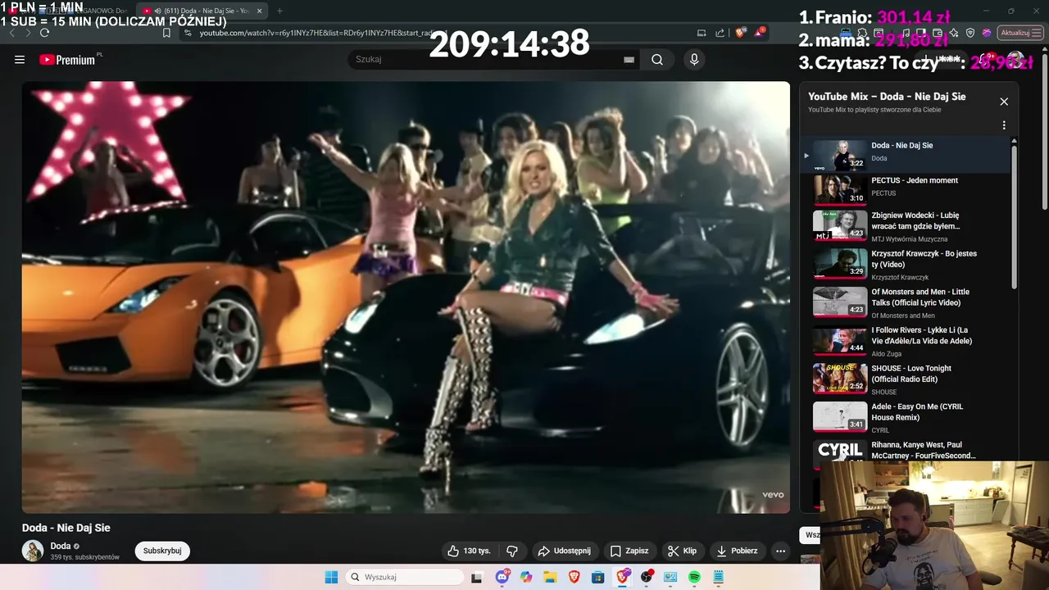Click YouTube Mix – Doda playlist title
Screen dimensions: 1049x590
coord(887,96)
